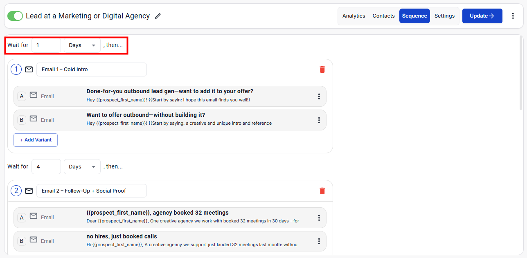
Task: Switch to the Contacts tab
Action: (383, 16)
